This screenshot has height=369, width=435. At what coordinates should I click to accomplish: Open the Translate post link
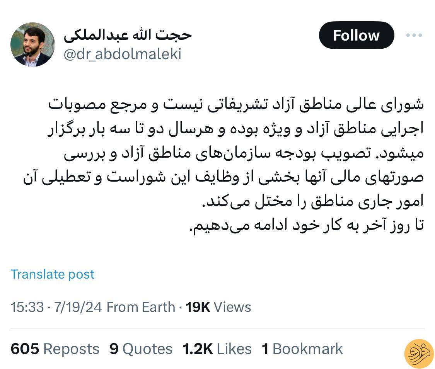(x=52, y=274)
